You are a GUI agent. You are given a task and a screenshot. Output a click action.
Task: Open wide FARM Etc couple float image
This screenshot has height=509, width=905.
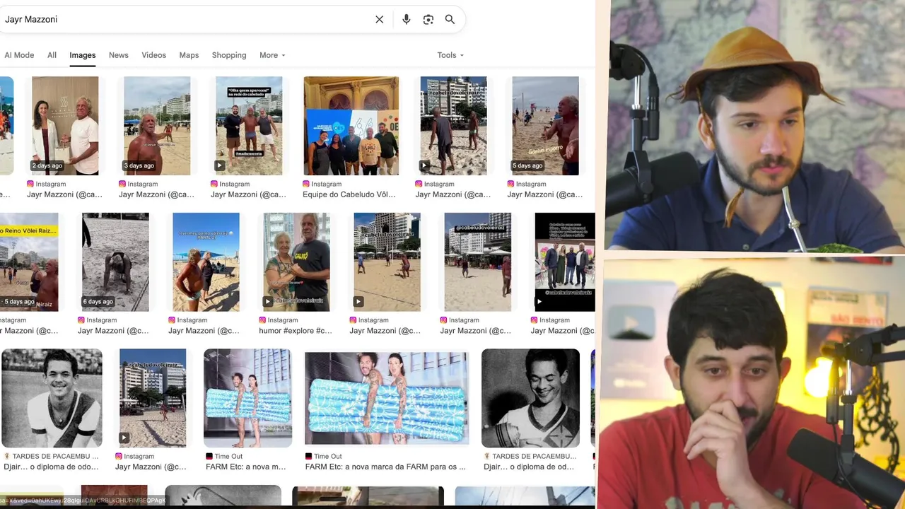click(387, 398)
